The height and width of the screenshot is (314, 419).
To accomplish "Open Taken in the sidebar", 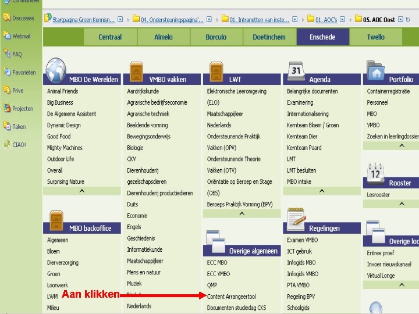I will pyautogui.click(x=15, y=127).
